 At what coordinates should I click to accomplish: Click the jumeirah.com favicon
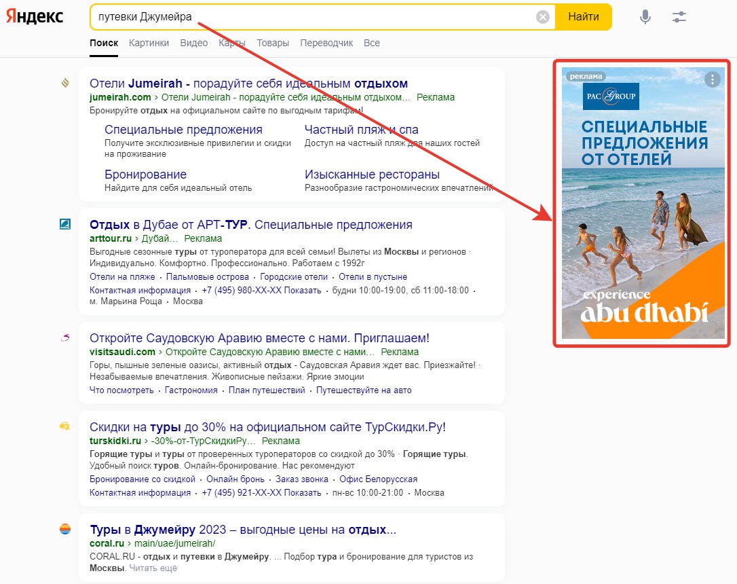click(65, 83)
